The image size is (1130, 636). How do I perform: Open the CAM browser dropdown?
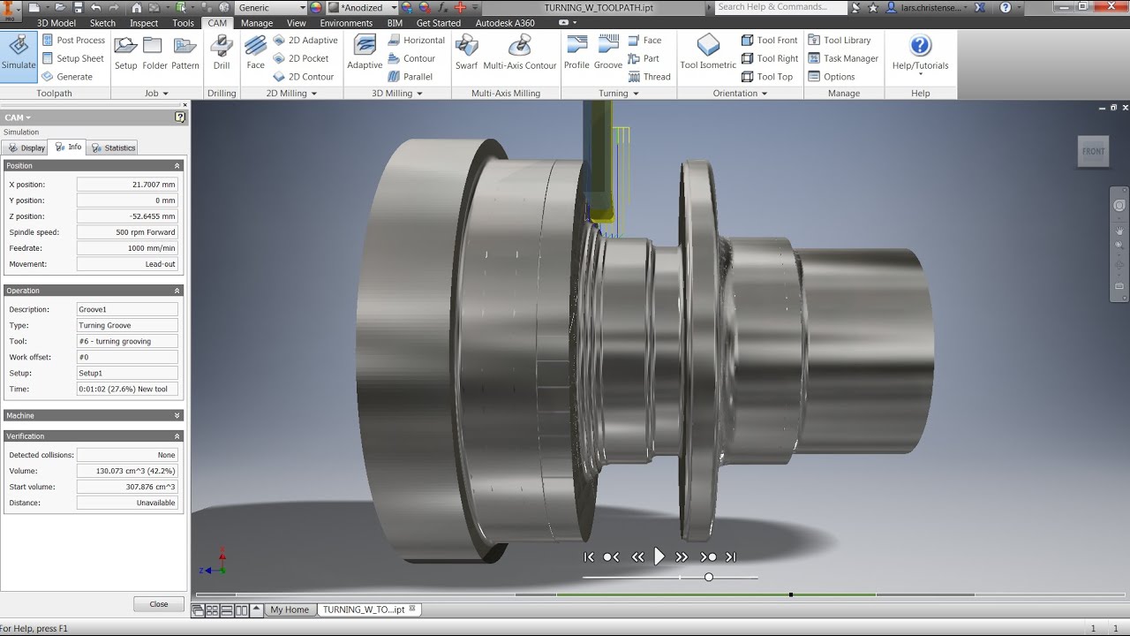[18, 117]
